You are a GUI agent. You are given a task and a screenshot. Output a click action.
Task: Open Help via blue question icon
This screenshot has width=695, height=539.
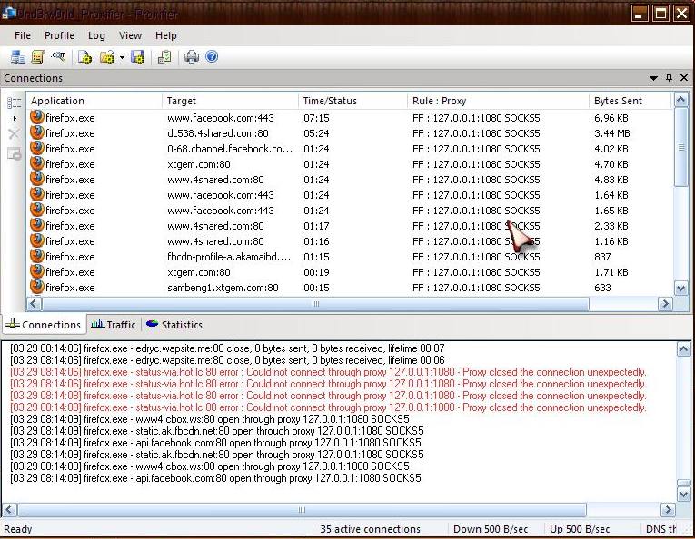coord(212,57)
